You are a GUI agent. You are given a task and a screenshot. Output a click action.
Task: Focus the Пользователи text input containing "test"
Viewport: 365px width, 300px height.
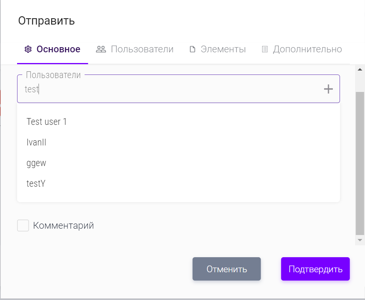coord(171,89)
